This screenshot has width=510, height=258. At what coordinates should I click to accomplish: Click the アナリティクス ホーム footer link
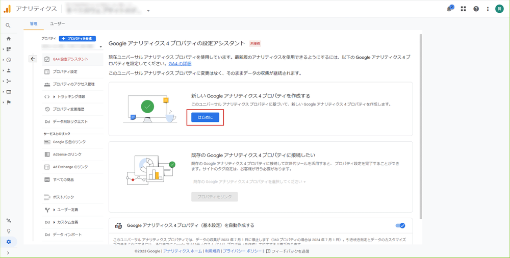point(183,251)
